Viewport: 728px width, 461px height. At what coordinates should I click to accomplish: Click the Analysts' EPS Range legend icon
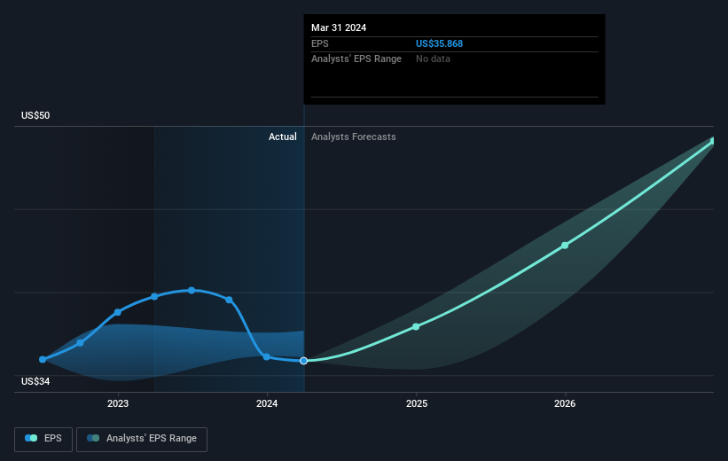point(93,438)
